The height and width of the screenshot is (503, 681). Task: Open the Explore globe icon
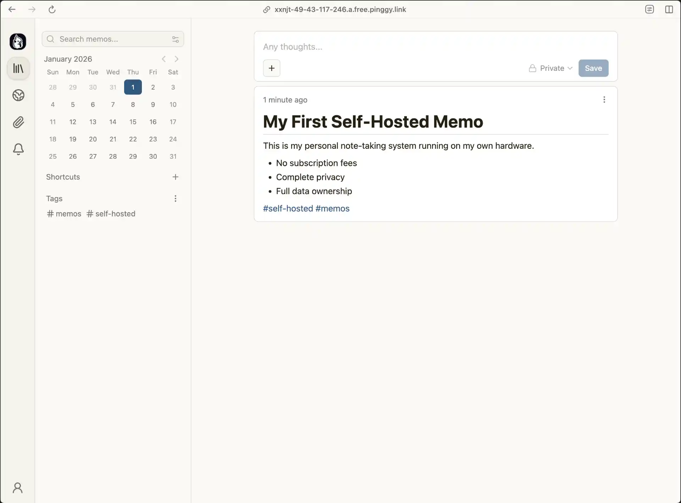point(18,95)
